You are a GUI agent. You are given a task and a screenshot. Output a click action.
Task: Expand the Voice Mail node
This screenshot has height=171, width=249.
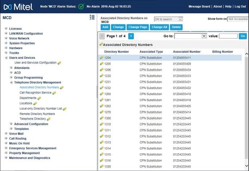[6, 133]
